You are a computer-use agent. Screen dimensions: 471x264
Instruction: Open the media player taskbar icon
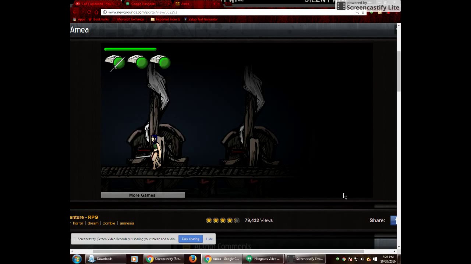click(x=134, y=259)
